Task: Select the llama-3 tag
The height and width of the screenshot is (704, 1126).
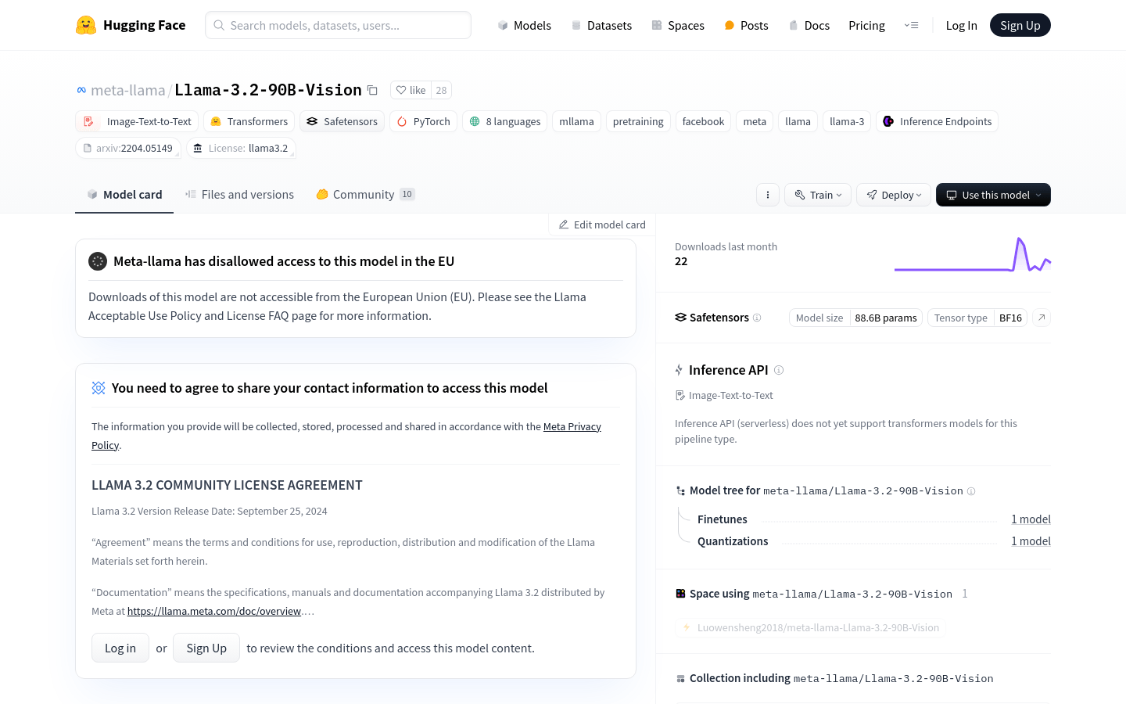Action: (847, 121)
